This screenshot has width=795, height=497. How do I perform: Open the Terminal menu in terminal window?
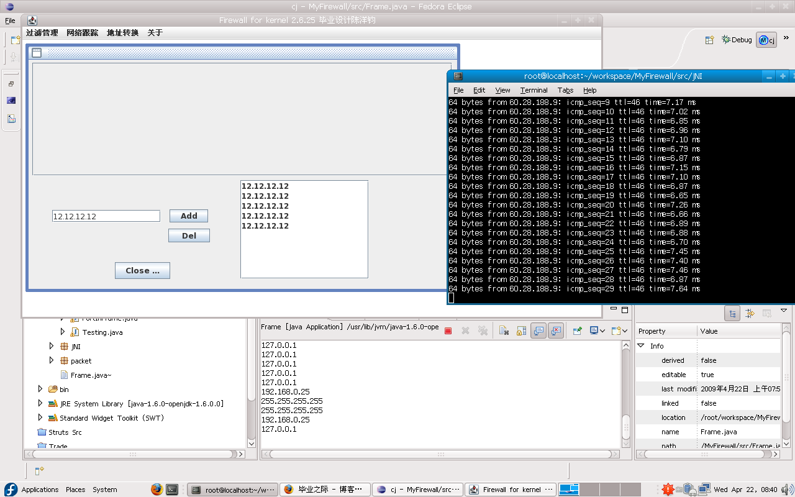tap(534, 90)
